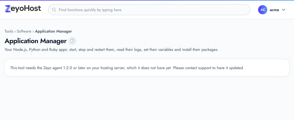Viewport: 294px width, 120px height.
Task: Go to Software in the breadcrumb
Action: tap(24, 31)
